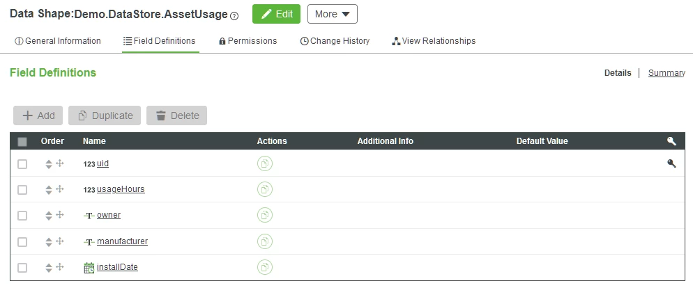Check the manufacturer row checkbox

pos(22,241)
